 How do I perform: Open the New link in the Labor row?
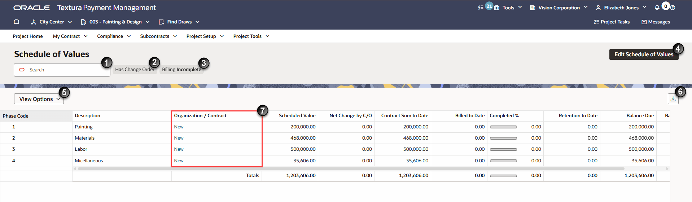[x=179, y=149]
